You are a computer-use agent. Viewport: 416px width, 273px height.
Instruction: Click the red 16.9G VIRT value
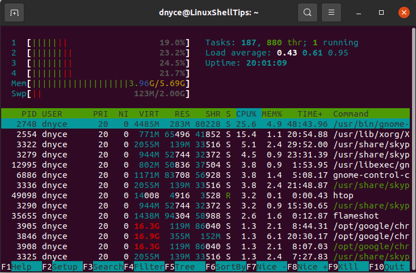147,236
